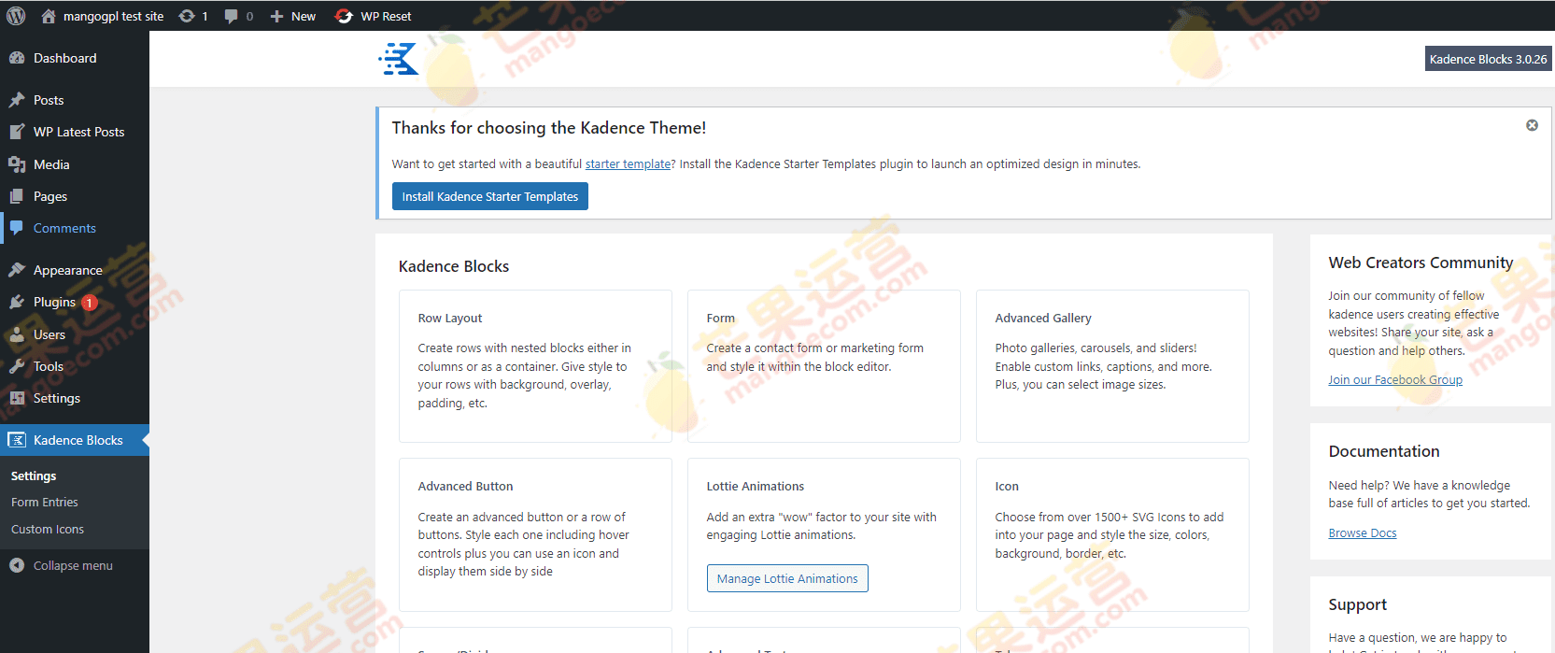Click the Comments bubble icon in sidebar
The width and height of the screenshot is (1555, 653).
coord(17,228)
